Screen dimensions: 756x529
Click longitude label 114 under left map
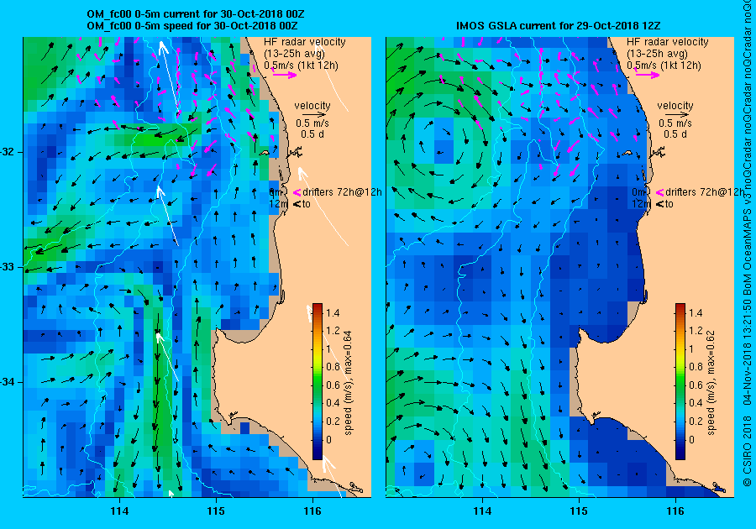[x=119, y=511]
